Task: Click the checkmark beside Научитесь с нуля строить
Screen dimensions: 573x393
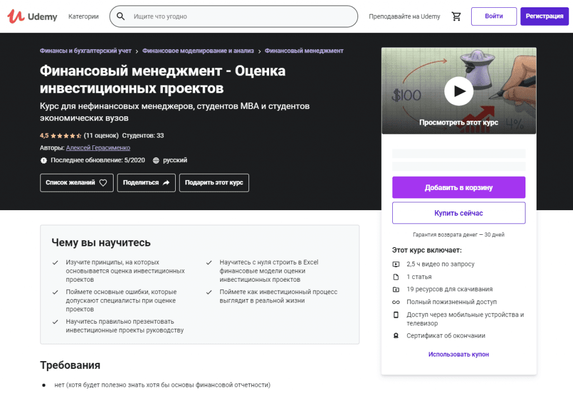Action: pos(209,263)
